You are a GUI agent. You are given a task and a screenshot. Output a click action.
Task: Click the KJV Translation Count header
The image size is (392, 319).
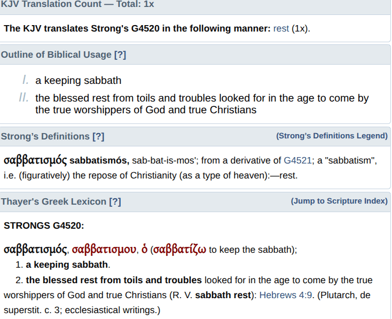(76, 3)
